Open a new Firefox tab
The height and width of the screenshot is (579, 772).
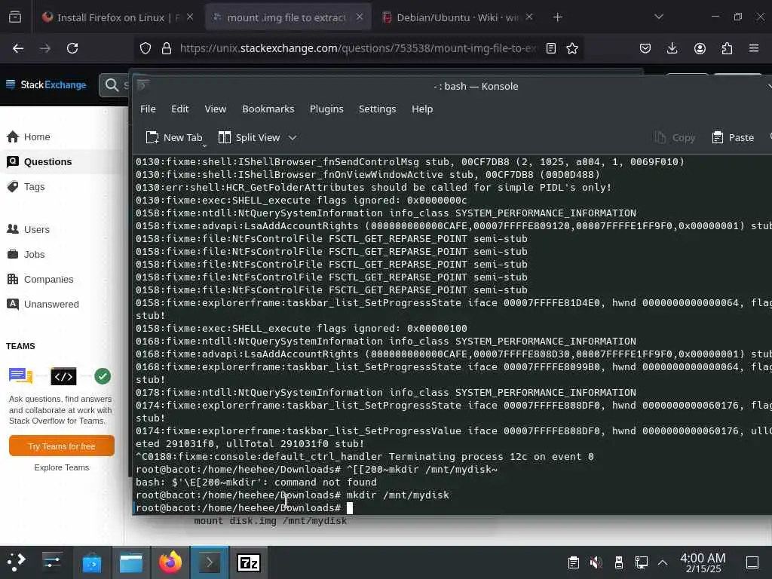point(557,17)
